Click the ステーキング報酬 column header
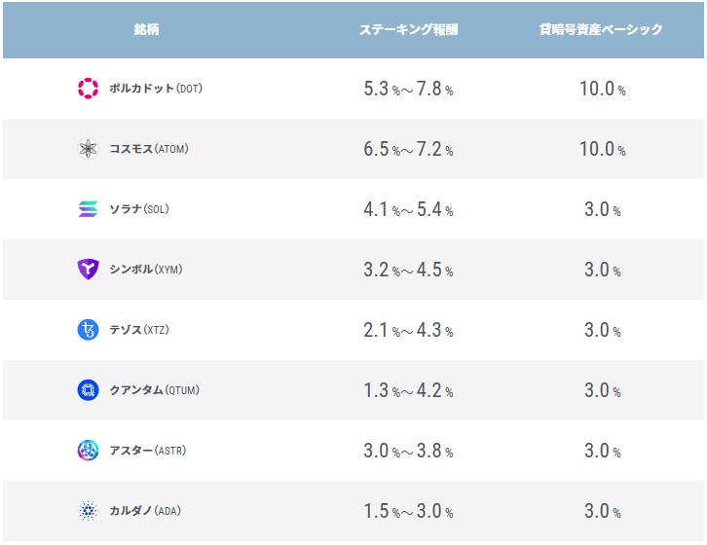Image resolution: width=707 pixels, height=545 pixels. click(408, 30)
